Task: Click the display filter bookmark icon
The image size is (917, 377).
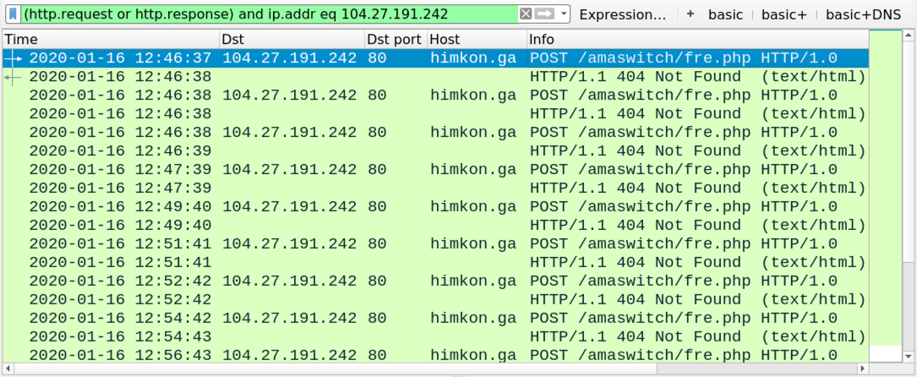Action: tap(14, 14)
